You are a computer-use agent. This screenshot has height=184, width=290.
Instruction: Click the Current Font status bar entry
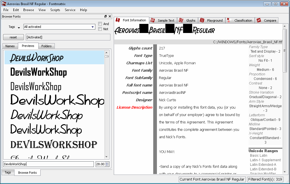tap(212, 179)
